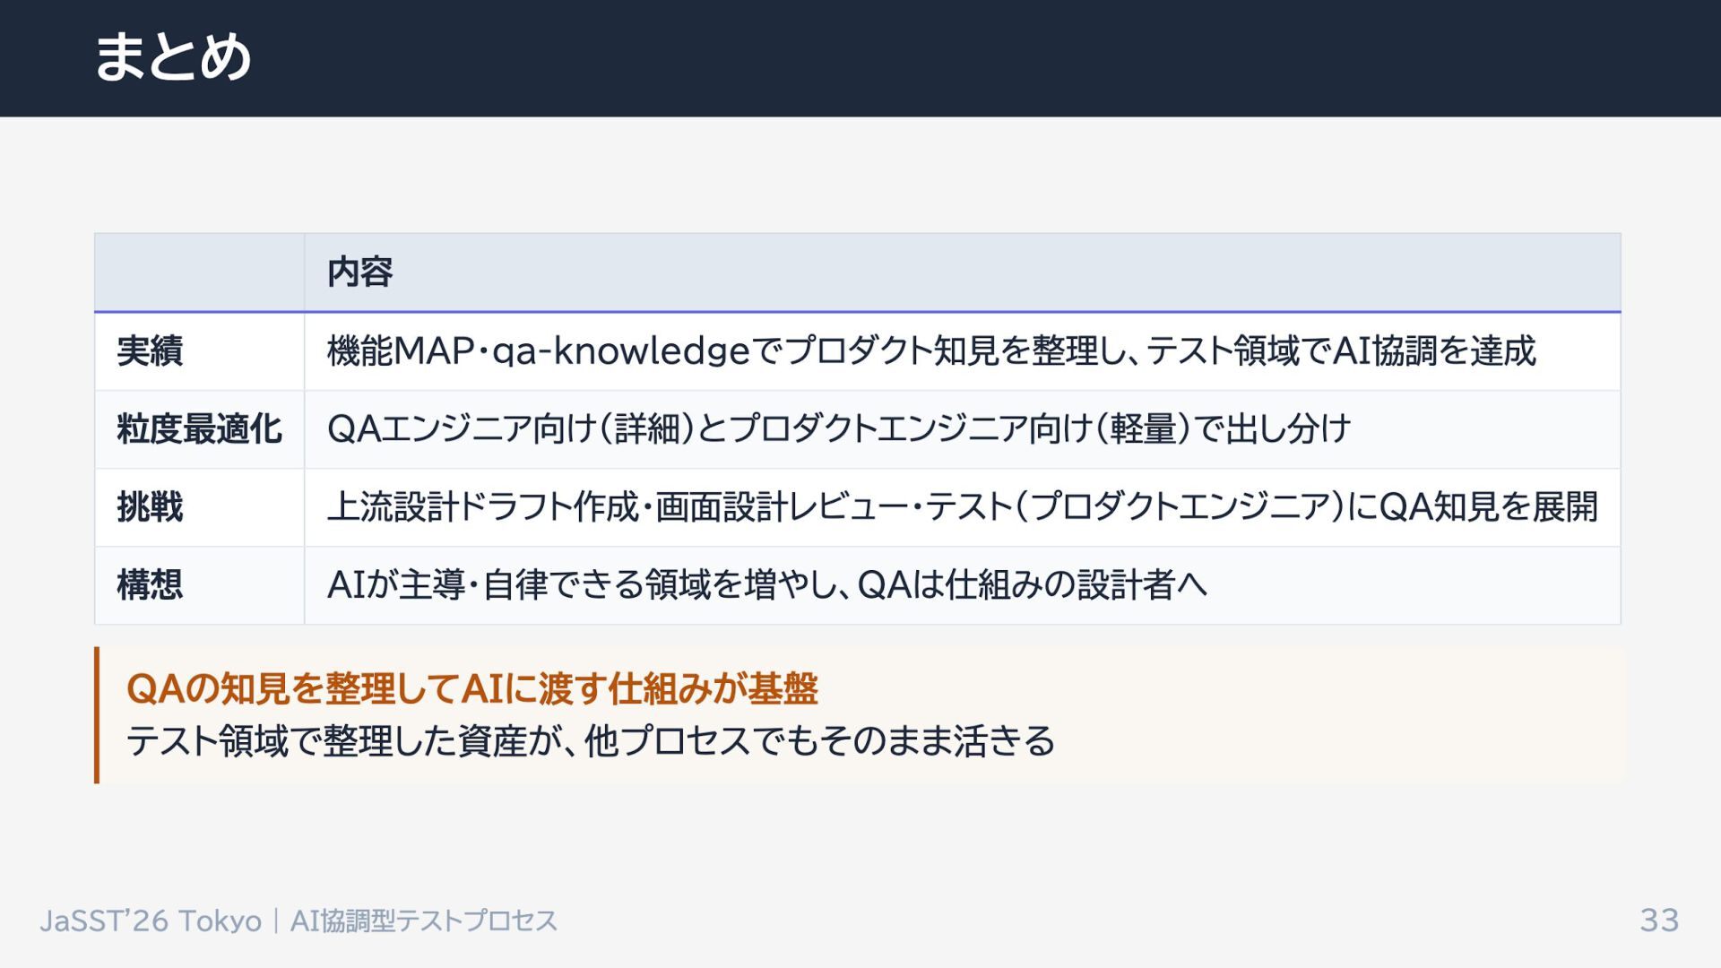
Task: Click the 内容 table header
Action: [359, 272]
